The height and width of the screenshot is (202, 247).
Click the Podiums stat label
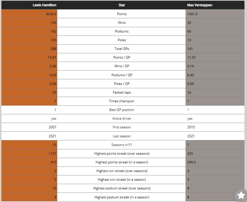tap(122, 31)
